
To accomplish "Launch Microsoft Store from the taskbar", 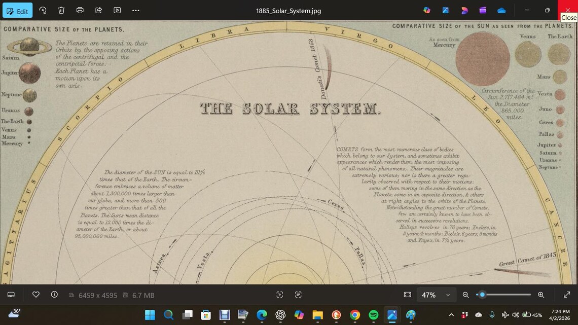I will tap(206, 315).
